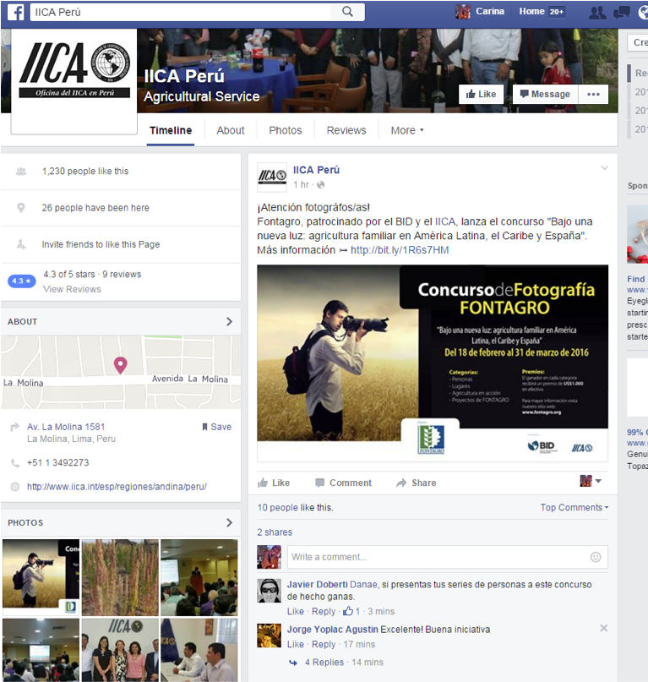This screenshot has height=682, width=648.
Task: Click the IICA Perú page profile logo
Action: [74, 81]
